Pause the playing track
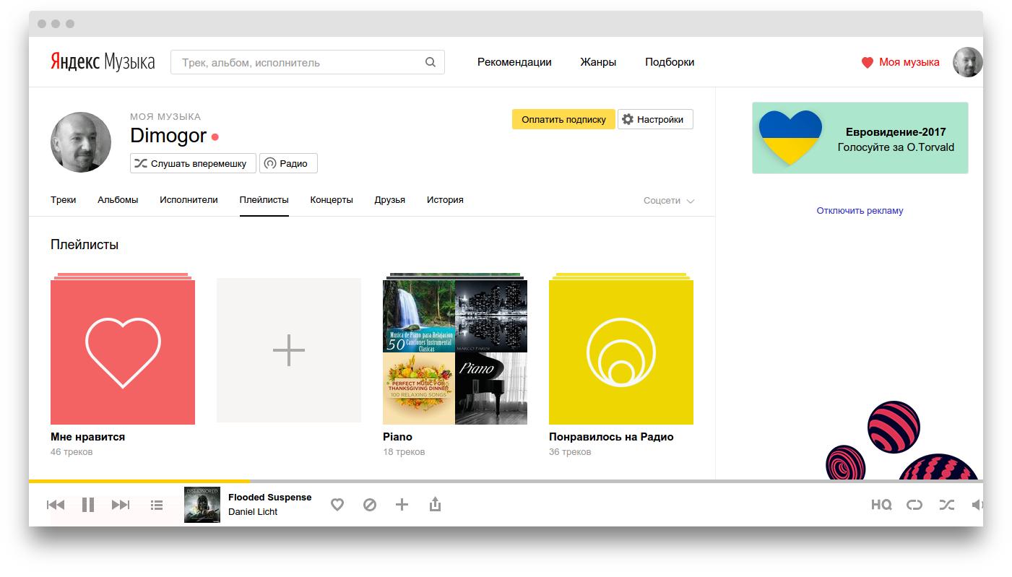This screenshot has height=577, width=1012. click(88, 505)
